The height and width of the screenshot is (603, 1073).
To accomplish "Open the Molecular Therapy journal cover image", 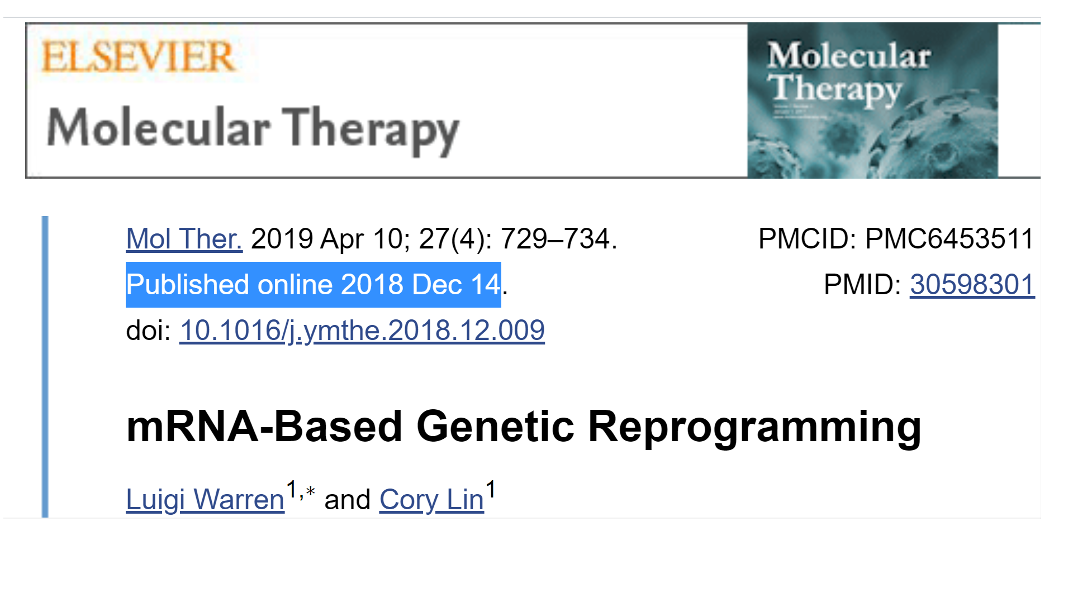I will (x=872, y=100).
